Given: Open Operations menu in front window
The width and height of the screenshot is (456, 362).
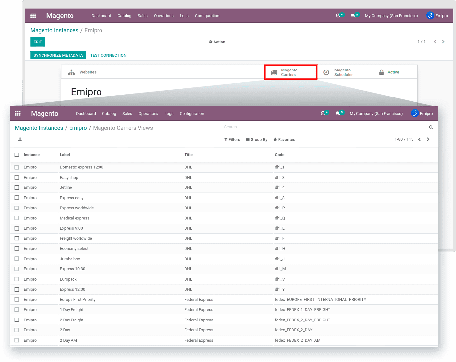Looking at the screenshot, I should 148,114.
